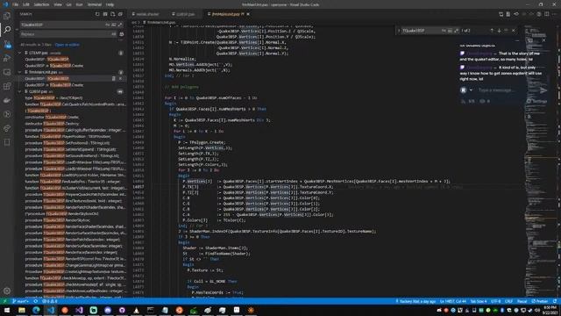
Task: Toggle Match Case in editor find widget
Action: coord(444,31)
